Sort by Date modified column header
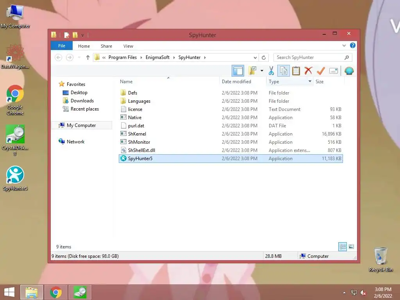The height and width of the screenshot is (300, 400). 236,82
